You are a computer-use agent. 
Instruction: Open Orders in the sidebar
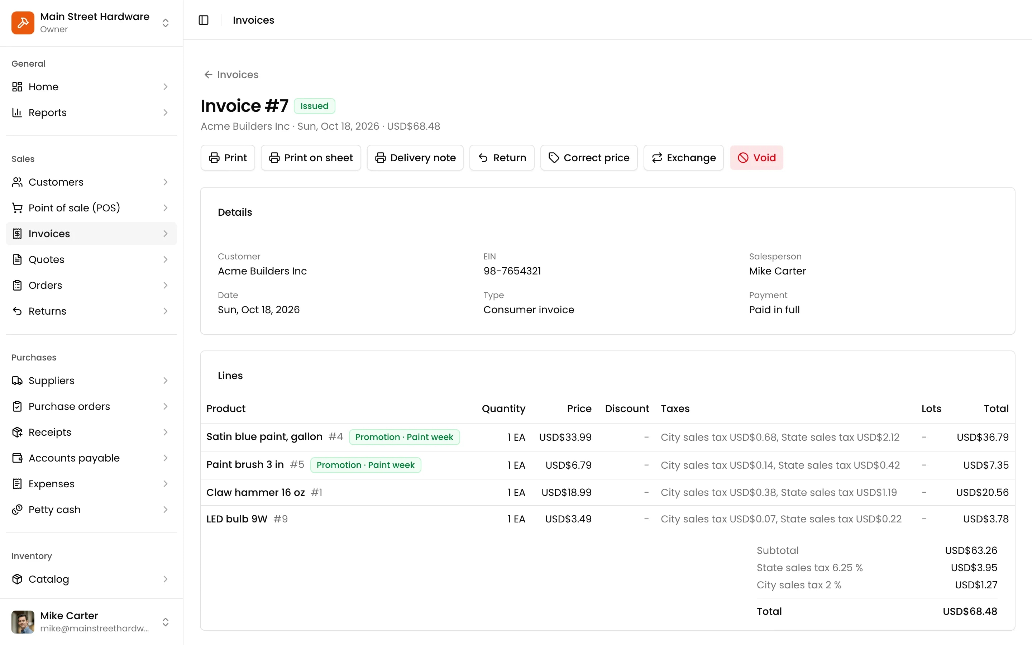[x=91, y=285]
